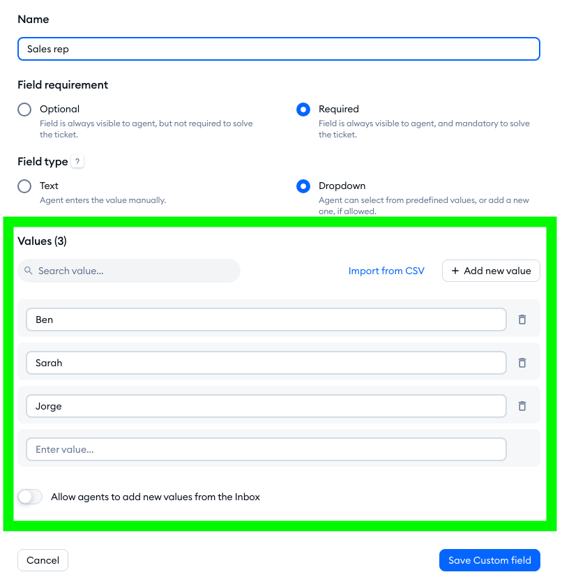This screenshot has width=562, height=586.
Task: Delete the Jorge value with trash icon
Action: click(x=522, y=406)
